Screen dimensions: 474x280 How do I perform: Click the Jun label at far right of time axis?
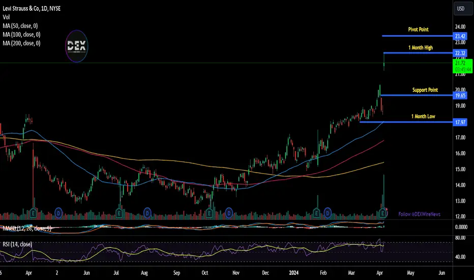coord(441,273)
